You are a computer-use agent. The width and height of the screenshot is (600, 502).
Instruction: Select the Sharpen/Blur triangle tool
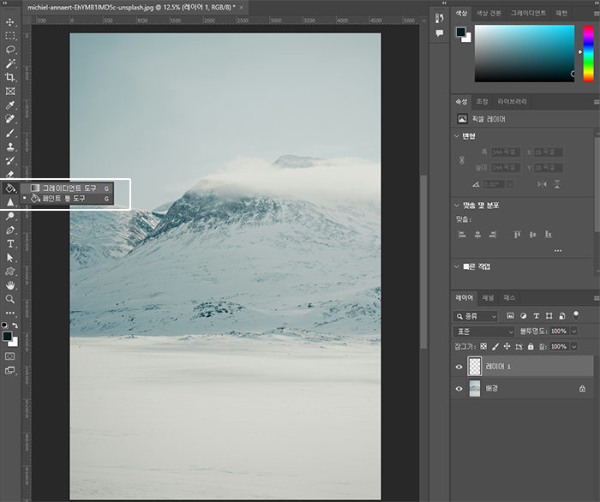(x=10, y=202)
